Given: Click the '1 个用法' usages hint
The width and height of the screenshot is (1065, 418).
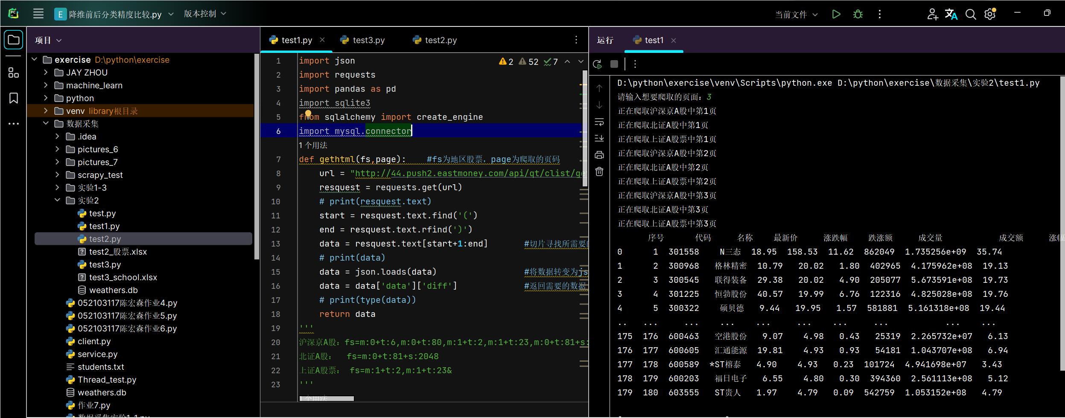Looking at the screenshot, I should pos(313,145).
